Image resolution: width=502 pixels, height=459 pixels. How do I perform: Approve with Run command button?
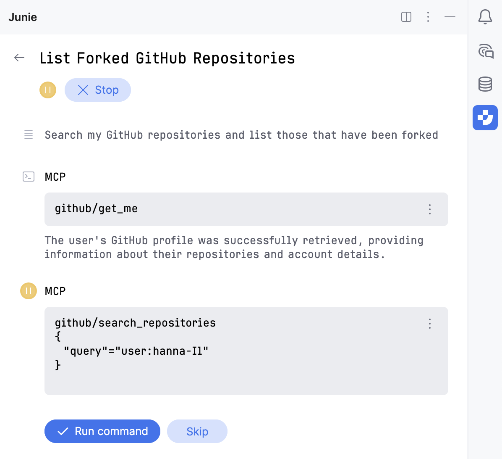pyautogui.click(x=102, y=431)
